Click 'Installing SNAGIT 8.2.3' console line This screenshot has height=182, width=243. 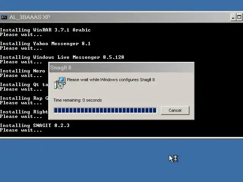click(35, 125)
